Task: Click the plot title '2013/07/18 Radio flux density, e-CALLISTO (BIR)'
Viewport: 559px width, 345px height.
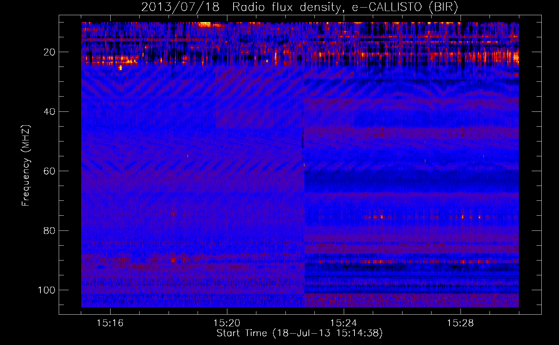Action: coord(300,7)
